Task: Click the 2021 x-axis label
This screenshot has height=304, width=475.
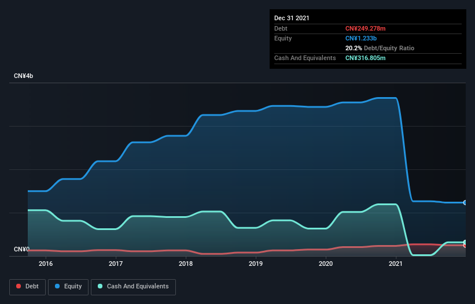Action: pyautogui.click(x=396, y=264)
